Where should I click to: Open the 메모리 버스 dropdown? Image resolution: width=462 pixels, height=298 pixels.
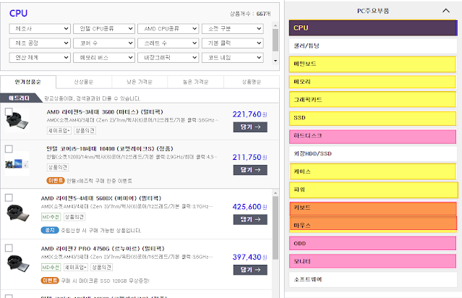coord(104,57)
